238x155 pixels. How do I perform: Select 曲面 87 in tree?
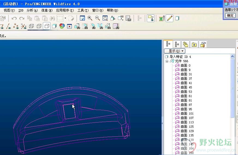pyautogui.click(x=184, y=105)
